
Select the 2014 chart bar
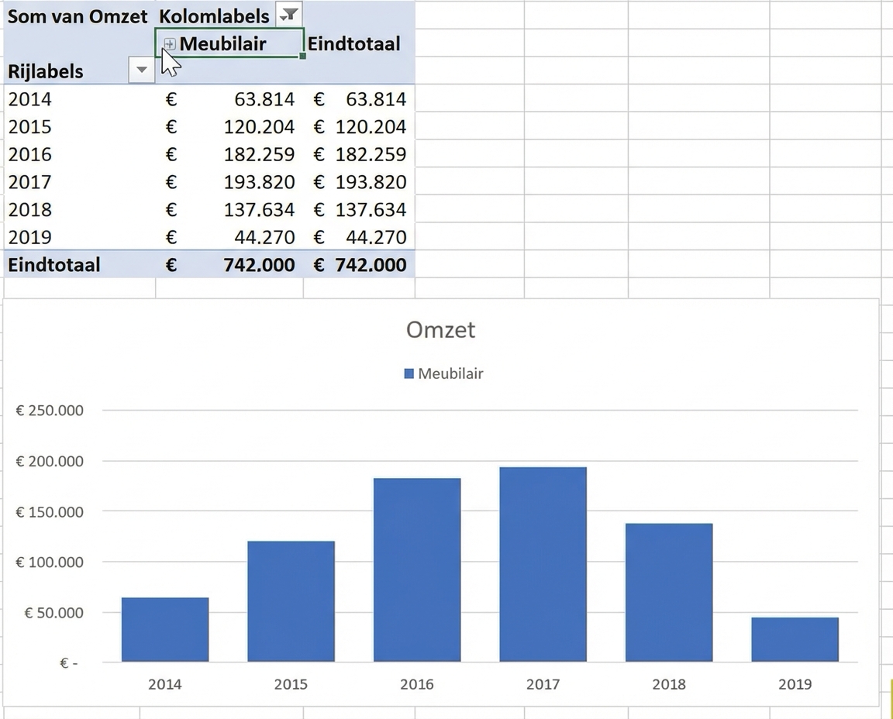(x=165, y=629)
